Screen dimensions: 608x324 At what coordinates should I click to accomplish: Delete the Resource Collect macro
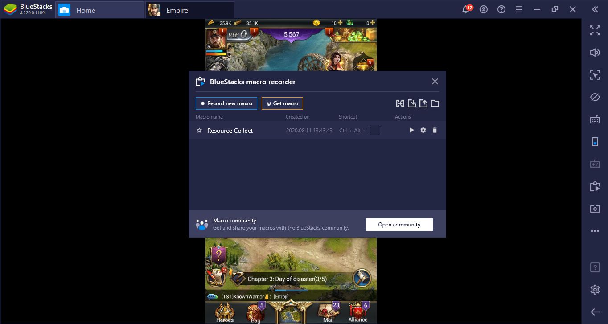coord(435,130)
